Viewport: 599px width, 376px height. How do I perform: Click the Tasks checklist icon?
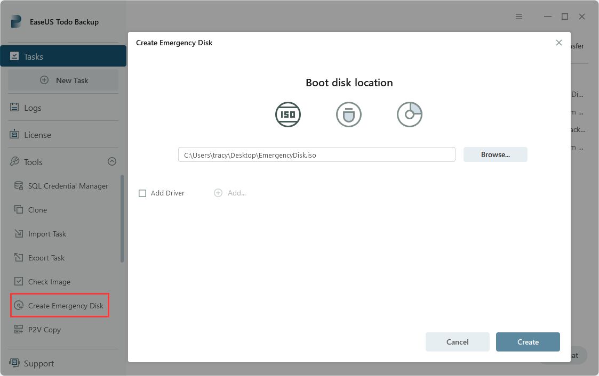pos(14,56)
